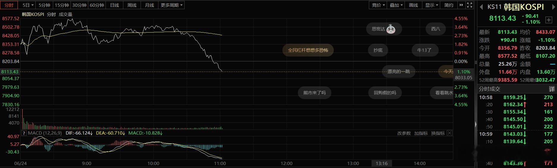Switch to the 30分钟 chart period
This screenshot has height=168, width=557.
79,5
